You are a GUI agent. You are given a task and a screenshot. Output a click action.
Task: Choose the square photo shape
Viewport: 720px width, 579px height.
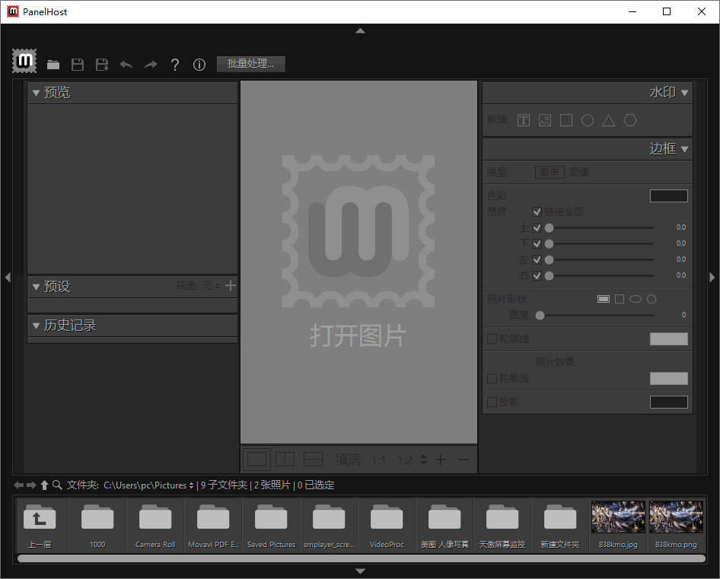[620, 299]
